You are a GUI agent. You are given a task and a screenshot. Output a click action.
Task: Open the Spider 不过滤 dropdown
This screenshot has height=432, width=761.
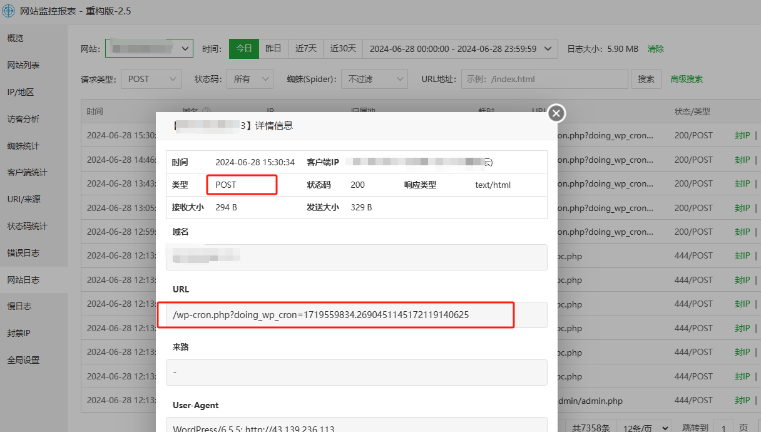tap(374, 79)
